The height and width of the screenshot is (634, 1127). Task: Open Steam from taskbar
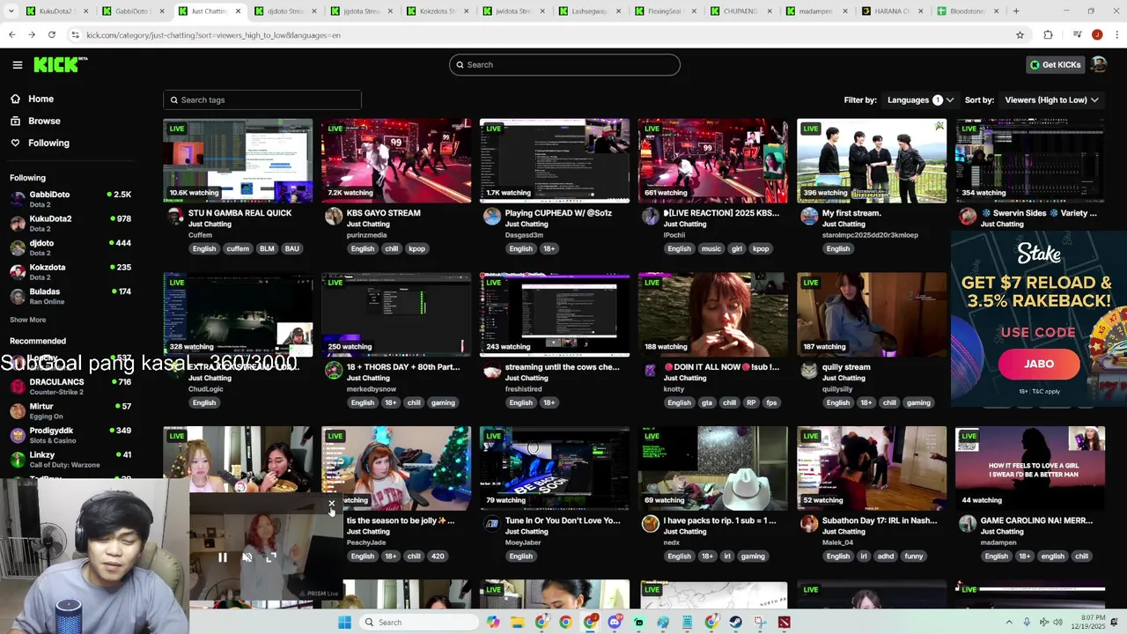tap(735, 623)
